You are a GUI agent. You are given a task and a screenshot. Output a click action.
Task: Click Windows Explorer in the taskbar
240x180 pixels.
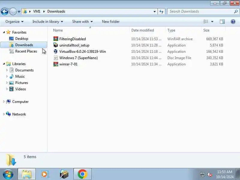click(27, 174)
